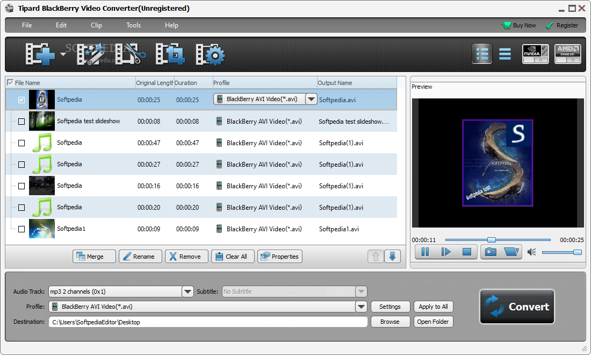Check the Softpedia1 row checkbox
Image resolution: width=591 pixels, height=355 pixels.
pyautogui.click(x=21, y=229)
